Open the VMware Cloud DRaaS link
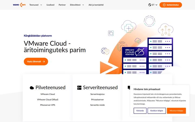Image resolution: width=195 pixels, height=122 pixels. coord(48,99)
